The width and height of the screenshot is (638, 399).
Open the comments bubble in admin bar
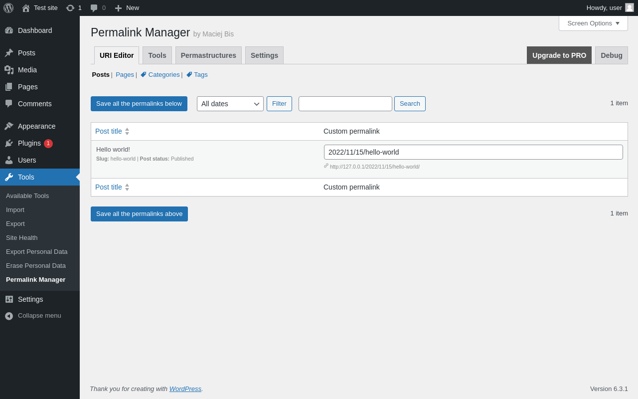[x=94, y=8]
